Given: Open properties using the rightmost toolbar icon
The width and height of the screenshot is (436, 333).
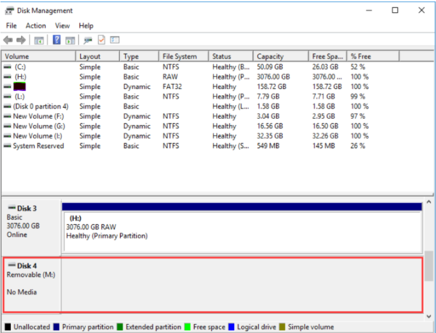Looking at the screenshot, I should point(114,40).
